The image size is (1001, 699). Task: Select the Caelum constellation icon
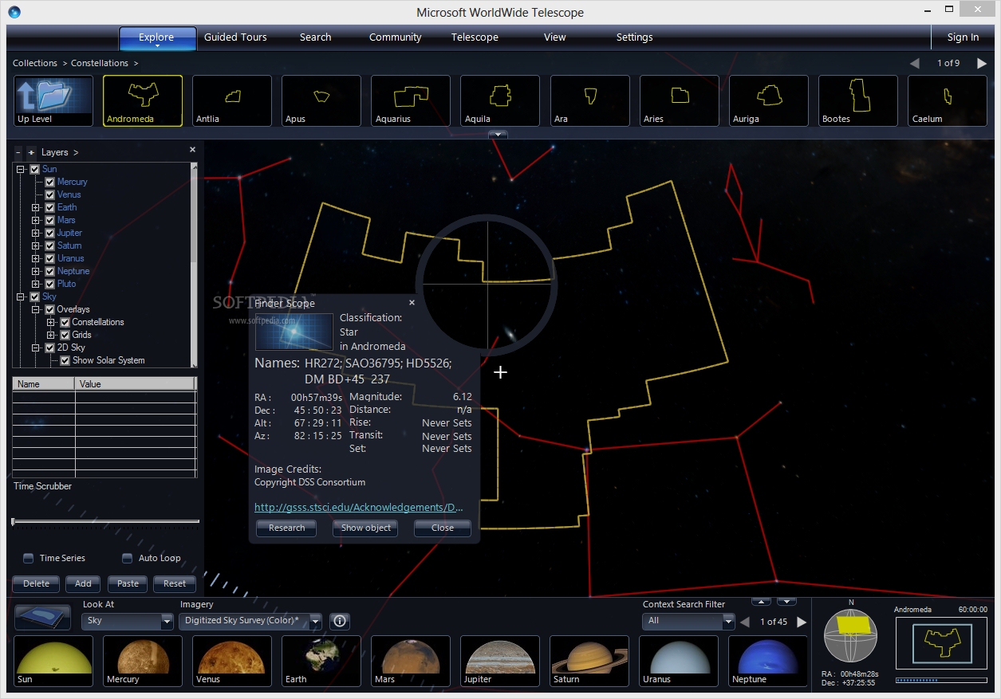[x=947, y=101]
